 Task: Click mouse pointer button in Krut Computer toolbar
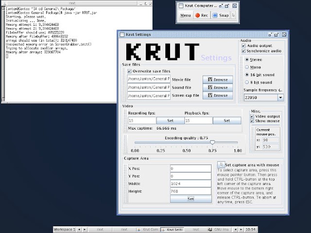[233, 15]
